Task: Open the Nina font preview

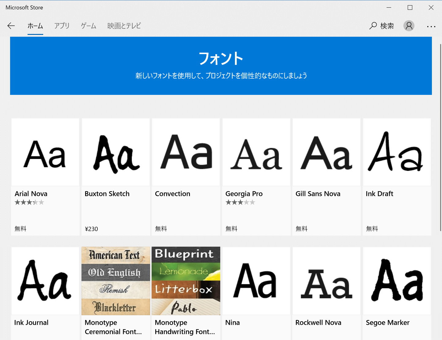Action: 256,281
